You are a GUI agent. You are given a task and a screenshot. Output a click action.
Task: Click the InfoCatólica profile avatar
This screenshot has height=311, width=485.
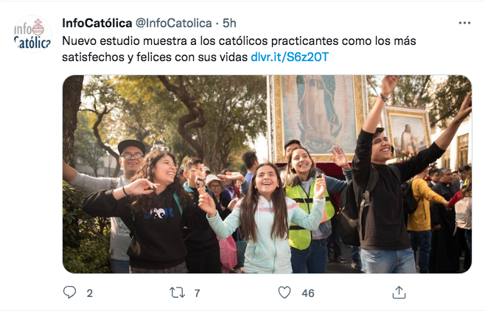32,35
